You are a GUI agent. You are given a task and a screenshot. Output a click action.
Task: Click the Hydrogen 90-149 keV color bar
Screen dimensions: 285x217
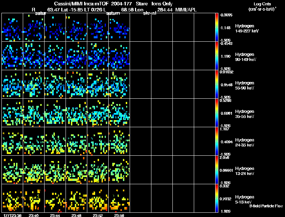click(x=217, y=56)
